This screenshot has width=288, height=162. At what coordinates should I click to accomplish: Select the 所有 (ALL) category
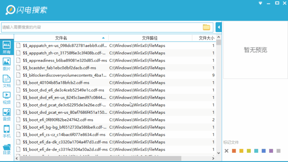pos(7,47)
